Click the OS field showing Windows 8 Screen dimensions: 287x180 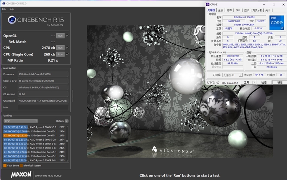[43, 87]
